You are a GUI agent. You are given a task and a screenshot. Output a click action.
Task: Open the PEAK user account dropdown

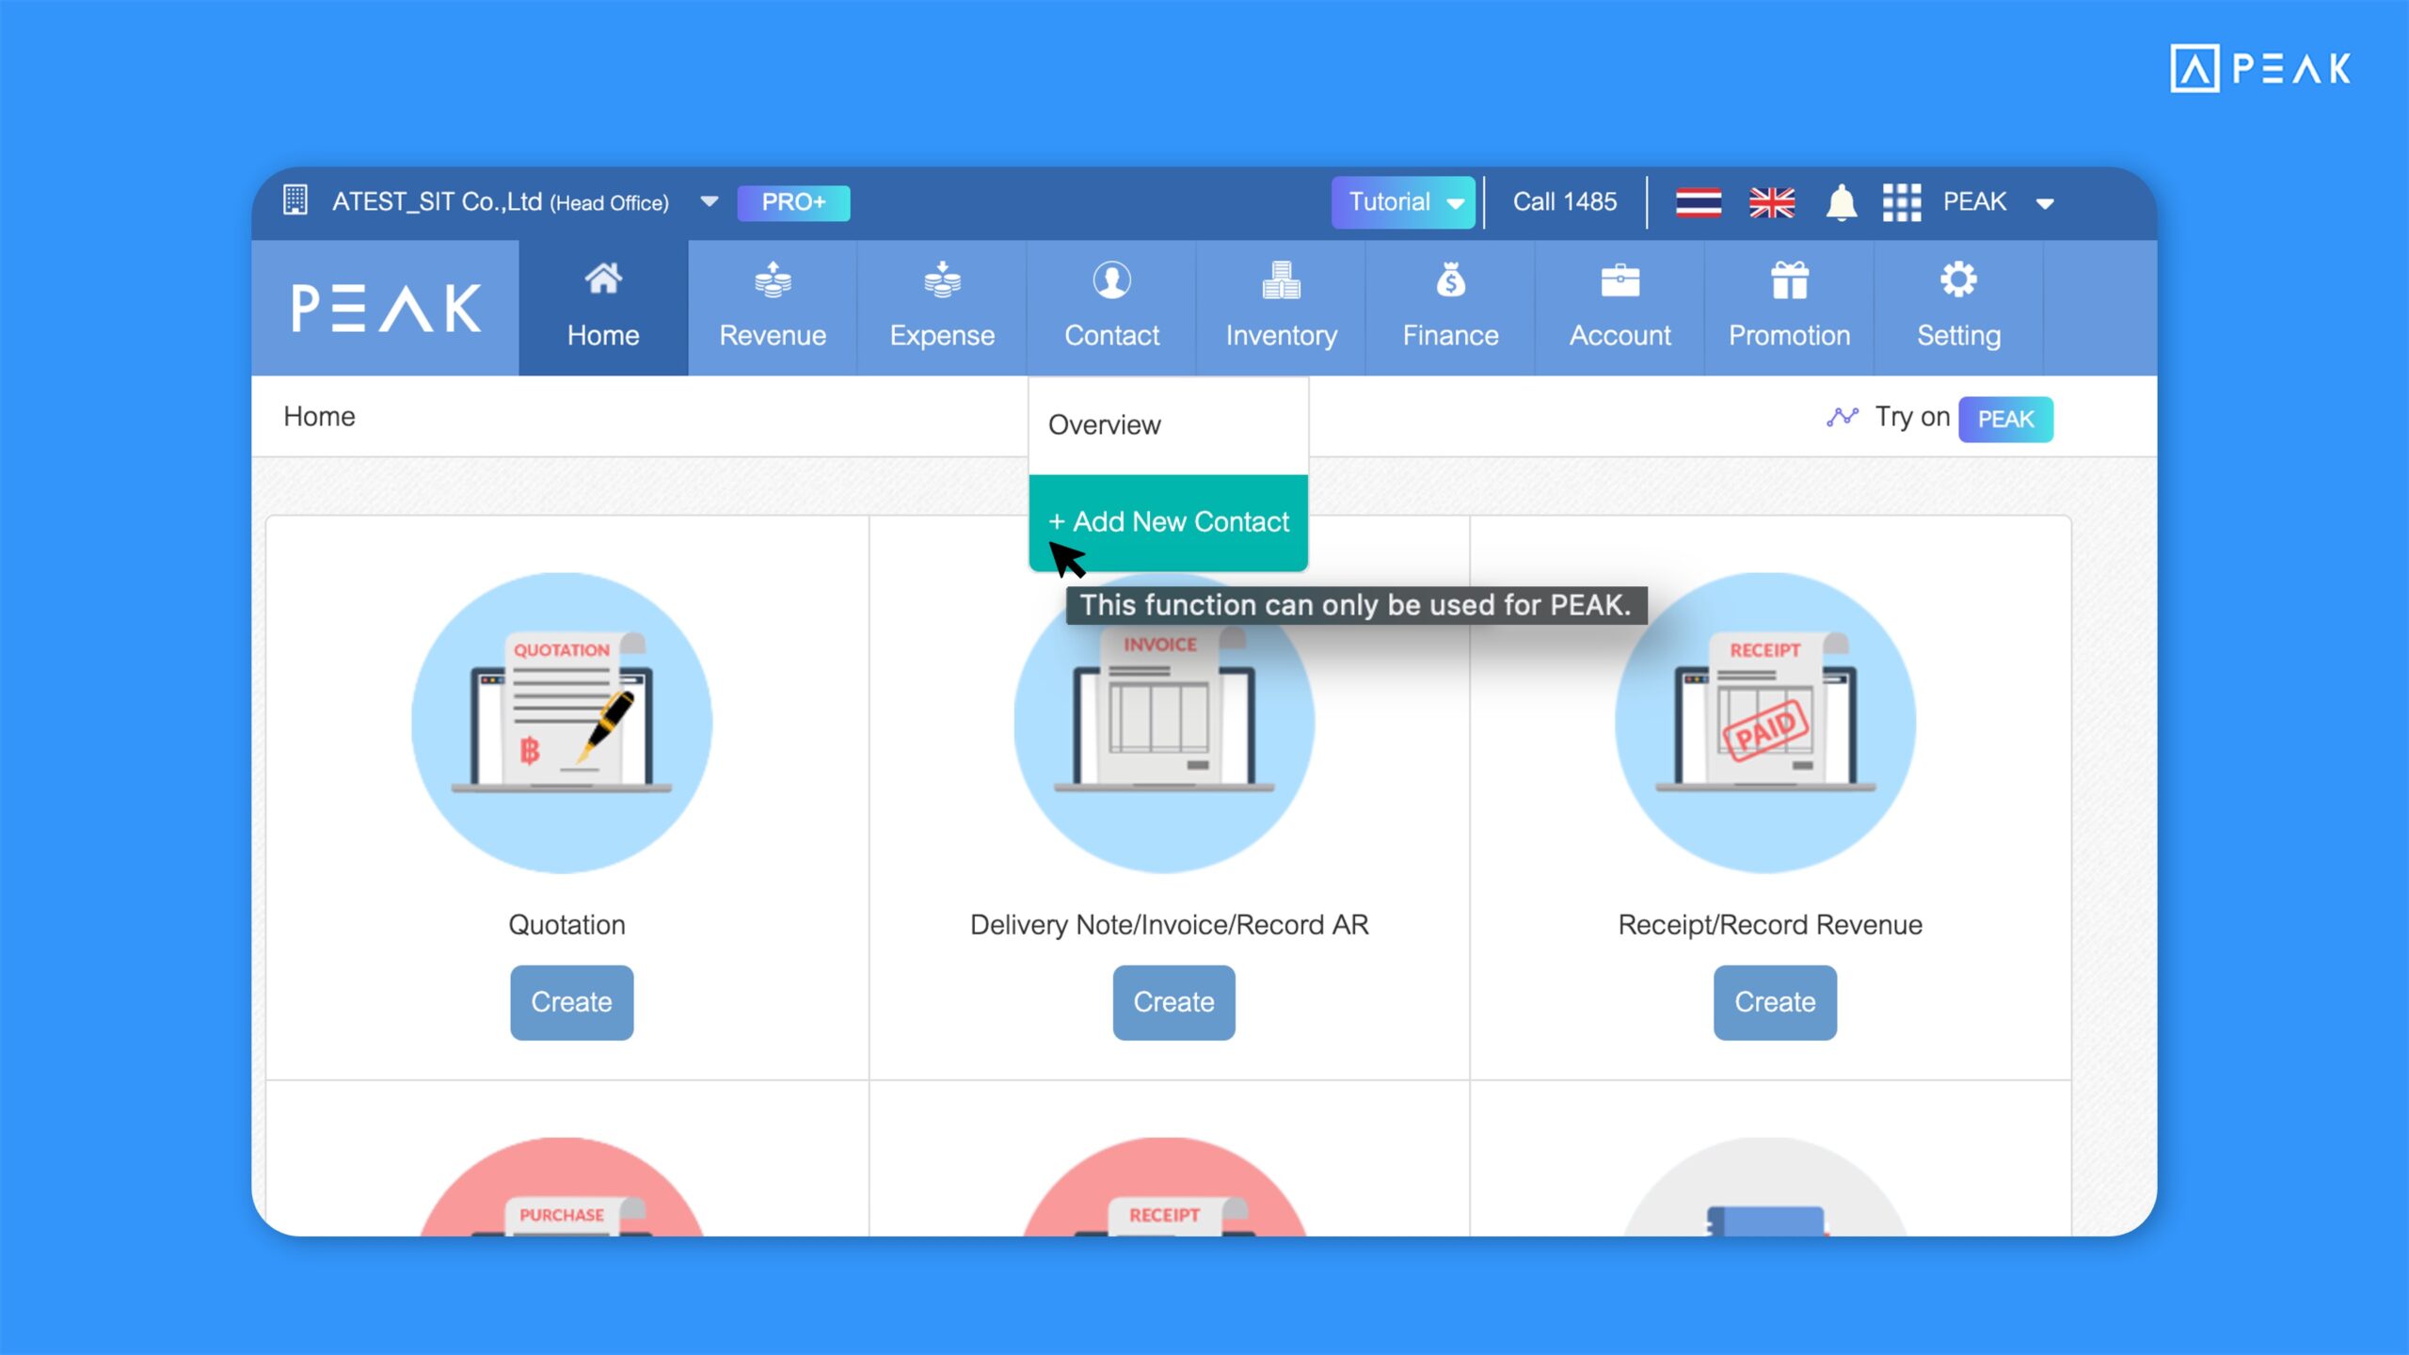[x=2044, y=203]
